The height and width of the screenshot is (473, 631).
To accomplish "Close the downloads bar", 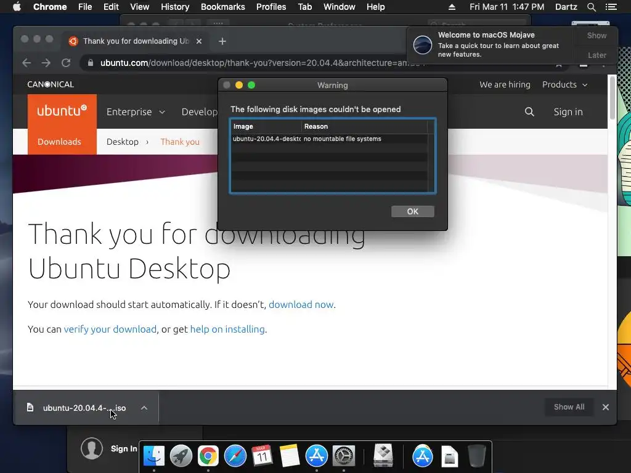I will (605, 407).
